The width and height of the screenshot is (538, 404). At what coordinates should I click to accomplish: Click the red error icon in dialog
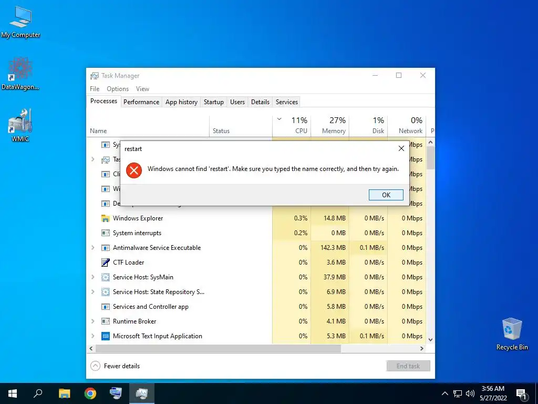(x=134, y=170)
